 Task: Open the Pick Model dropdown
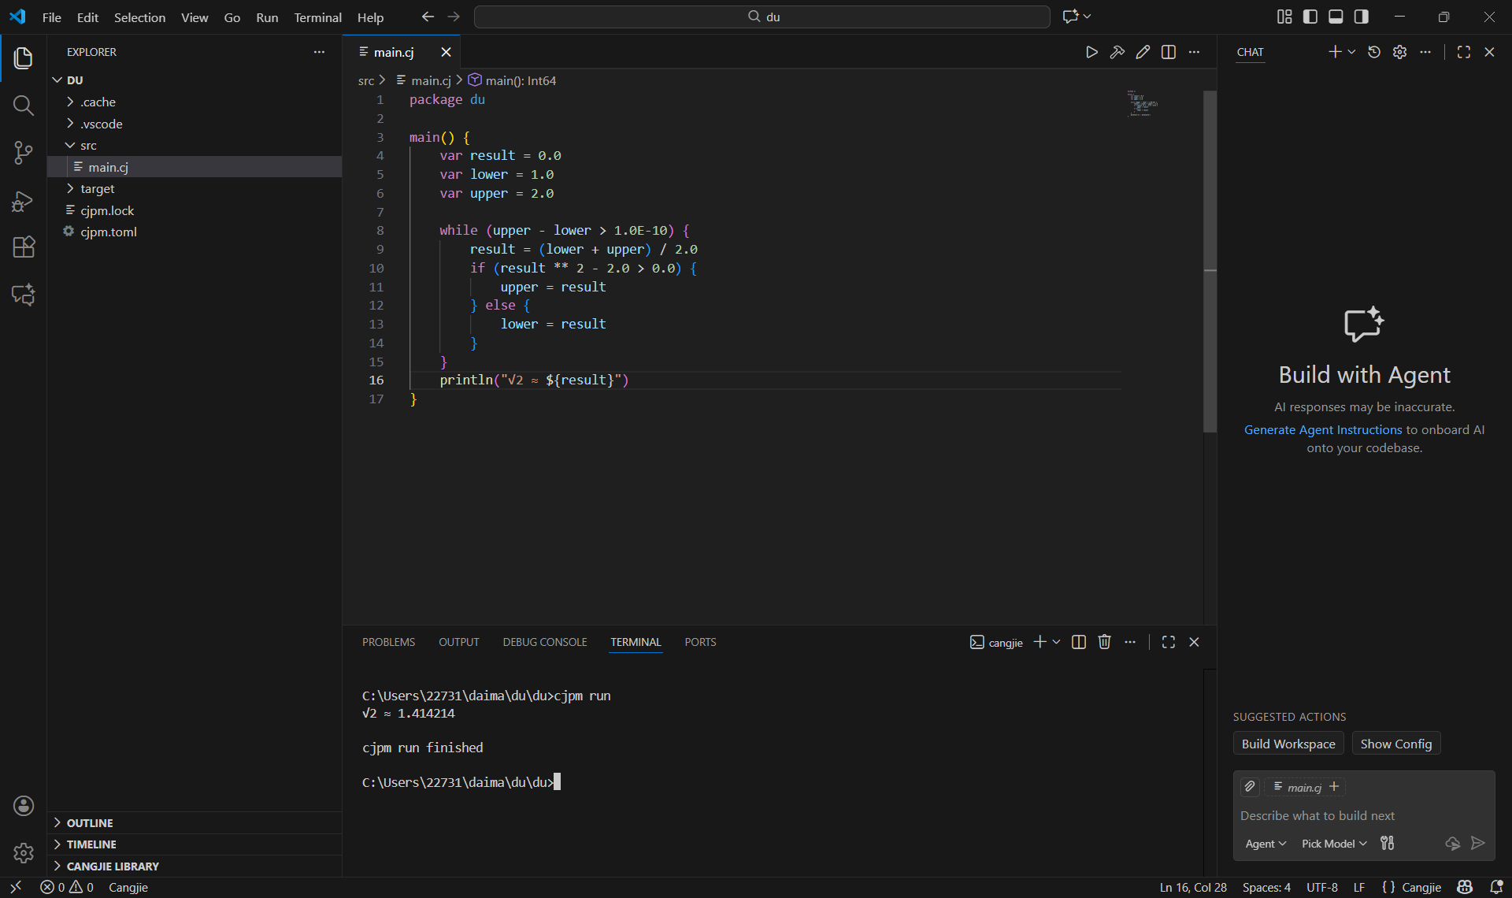point(1334,844)
